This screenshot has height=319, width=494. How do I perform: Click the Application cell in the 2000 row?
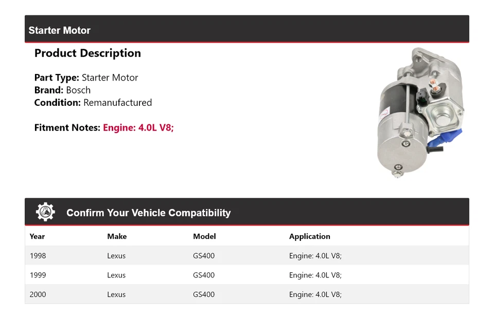315,294
